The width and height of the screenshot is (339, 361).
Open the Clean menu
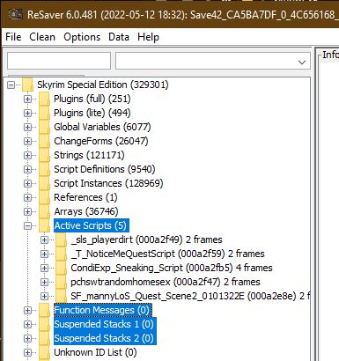(x=42, y=37)
